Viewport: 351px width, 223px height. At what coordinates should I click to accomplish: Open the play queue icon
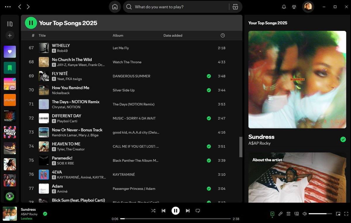pyautogui.click(x=288, y=214)
